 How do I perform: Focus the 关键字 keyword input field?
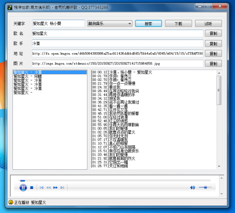click(x=59, y=24)
